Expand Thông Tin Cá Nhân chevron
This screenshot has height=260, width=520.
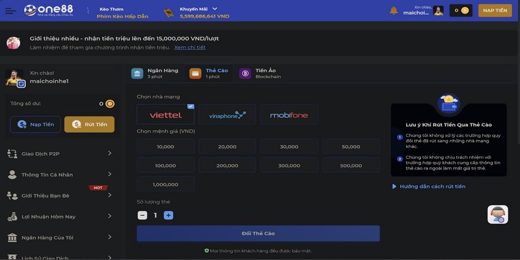[x=110, y=174]
